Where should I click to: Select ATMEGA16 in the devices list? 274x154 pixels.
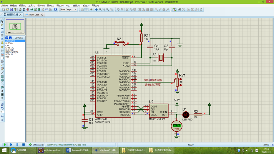click(x=15, y=41)
